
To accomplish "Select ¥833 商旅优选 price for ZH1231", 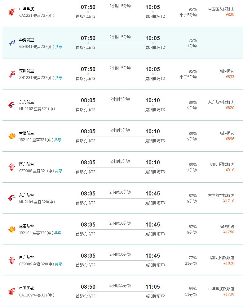I will point(231,77).
